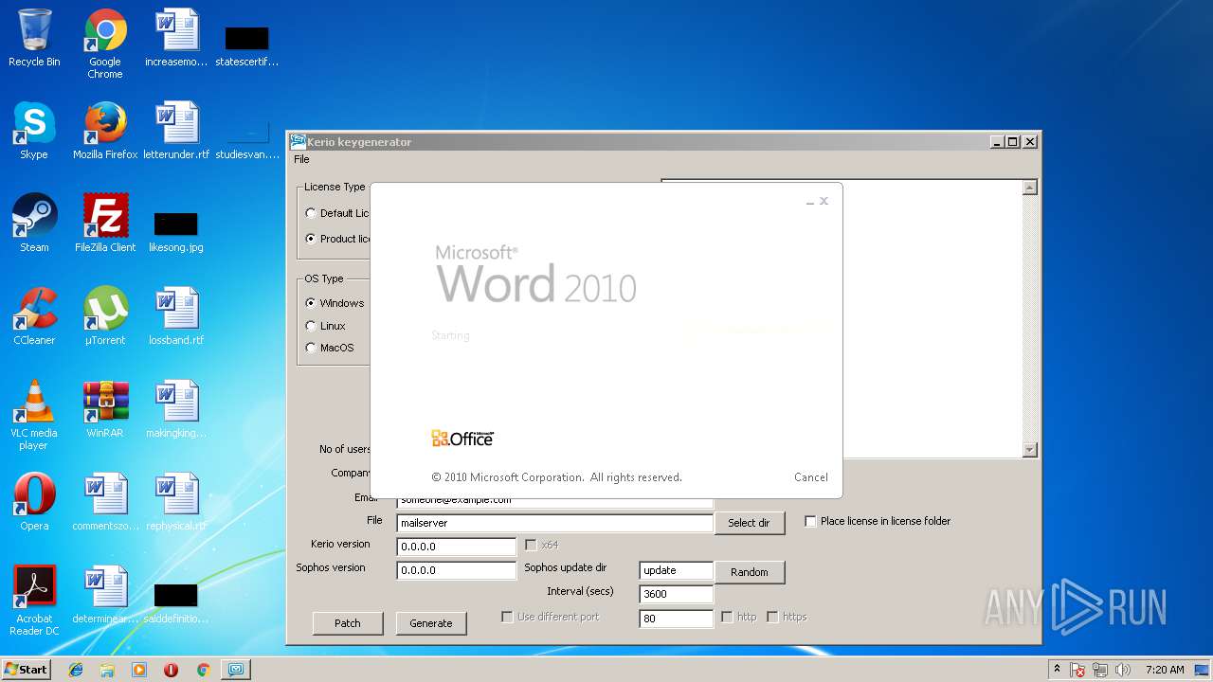Open File menu in Kerio keygenerator
Image resolution: width=1213 pixels, height=682 pixels.
point(301,159)
